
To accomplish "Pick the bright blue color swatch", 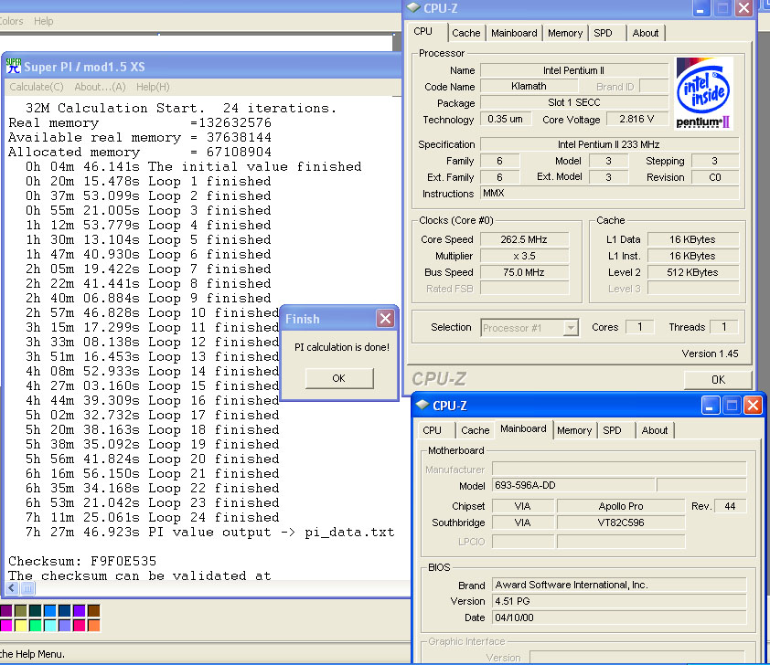I will [x=49, y=610].
